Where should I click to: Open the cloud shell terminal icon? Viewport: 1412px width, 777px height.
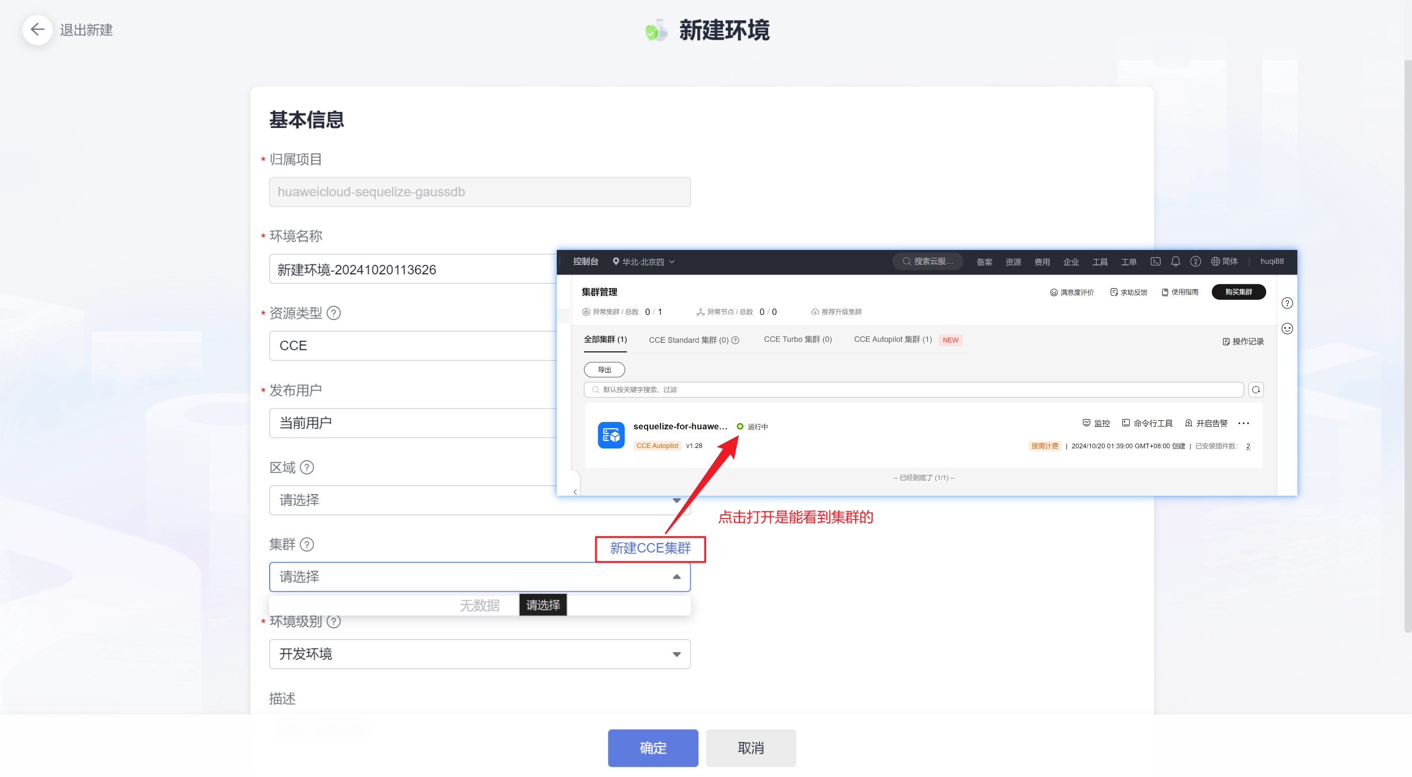pos(1156,261)
